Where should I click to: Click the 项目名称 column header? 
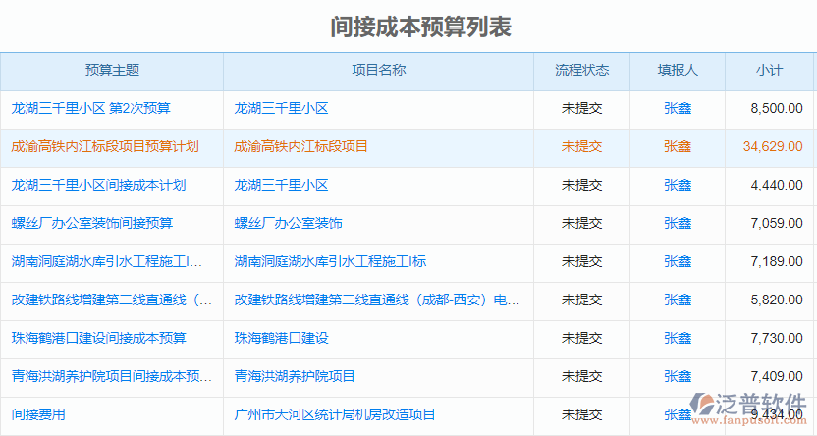pyautogui.click(x=378, y=70)
